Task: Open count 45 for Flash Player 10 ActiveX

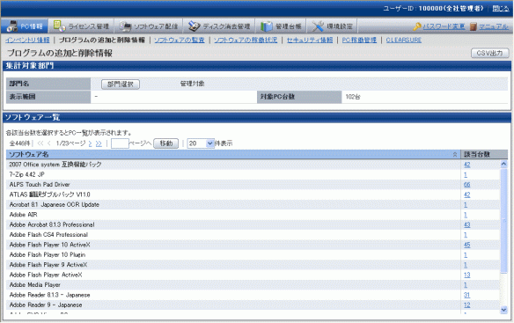Action: pos(467,245)
